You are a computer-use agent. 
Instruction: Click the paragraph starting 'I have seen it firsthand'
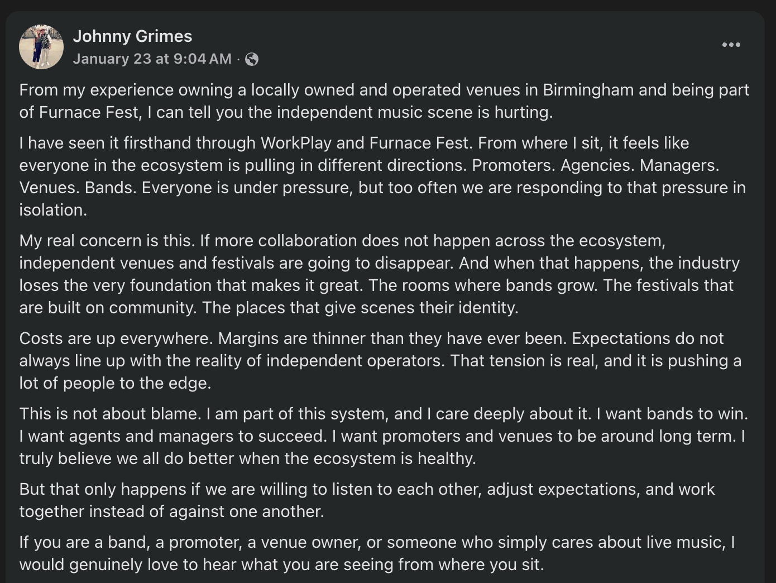382,176
